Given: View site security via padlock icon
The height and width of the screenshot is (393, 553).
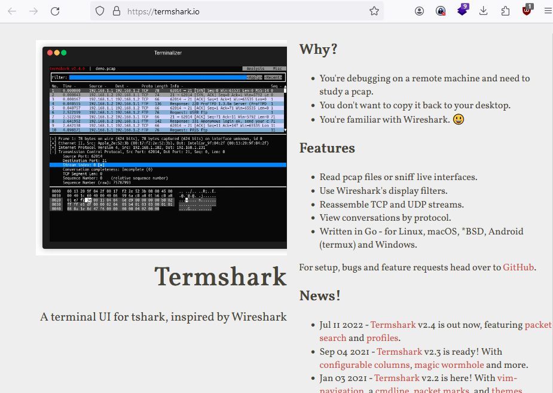Looking at the screenshot, I should [117, 11].
